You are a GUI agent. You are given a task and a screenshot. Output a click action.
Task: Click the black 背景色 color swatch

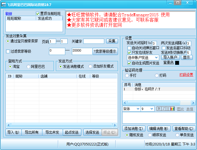pos(177,63)
